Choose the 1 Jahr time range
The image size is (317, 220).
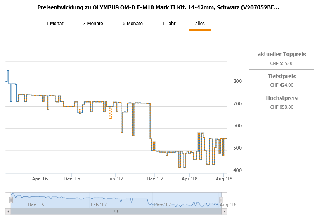point(169,24)
